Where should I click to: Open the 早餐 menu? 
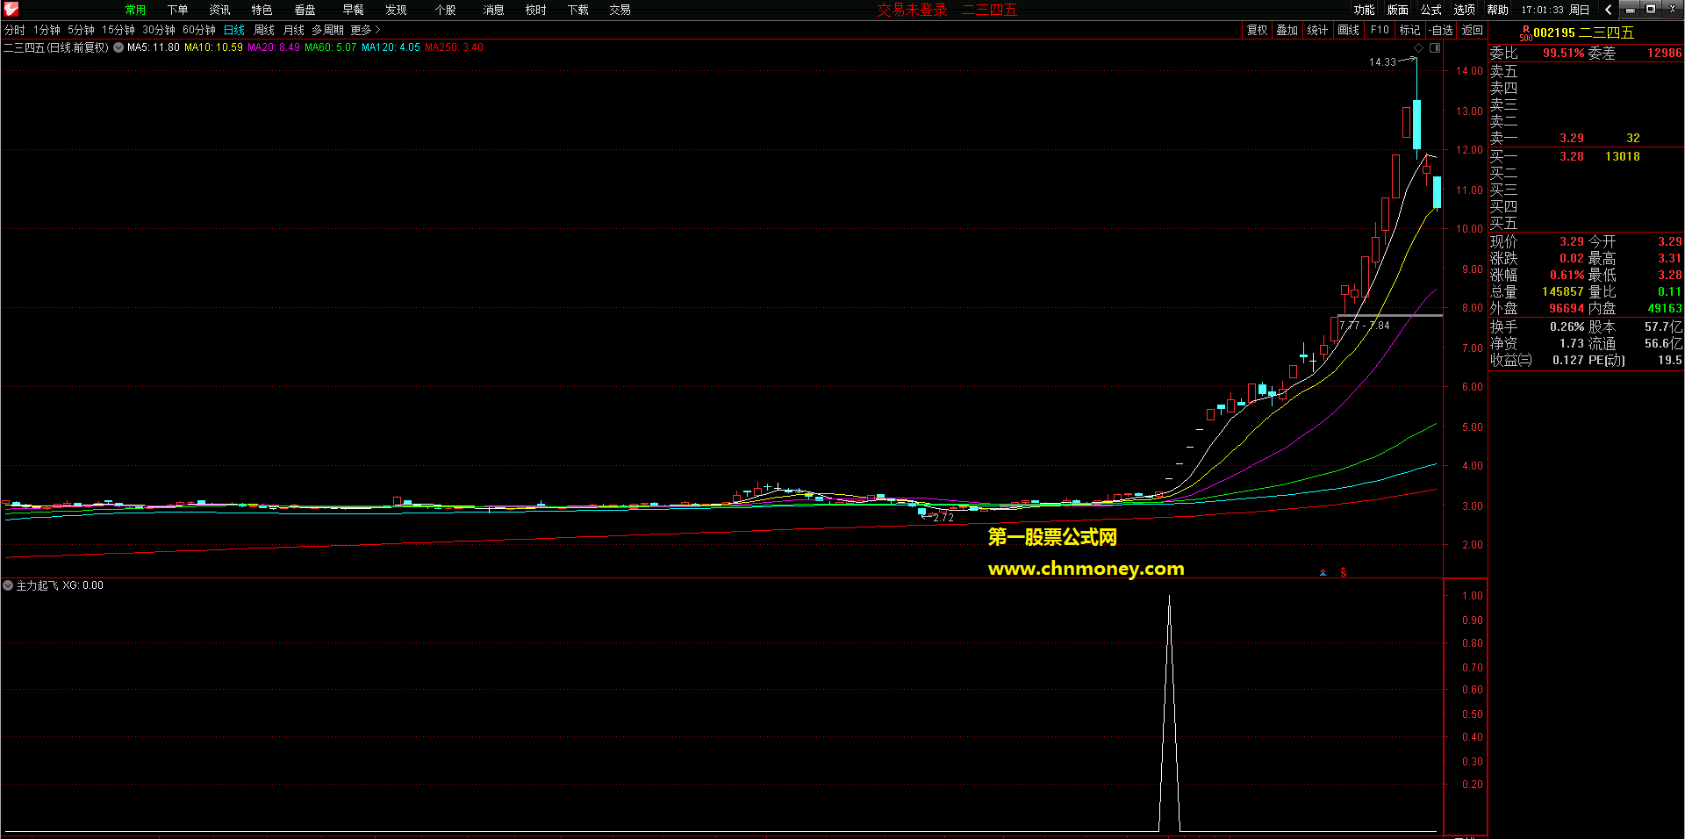(x=353, y=10)
